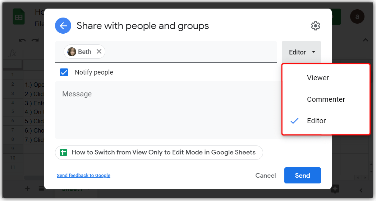The image size is (376, 201).
Task: Collapse the toolbar with the up chevron
Action: point(366,40)
